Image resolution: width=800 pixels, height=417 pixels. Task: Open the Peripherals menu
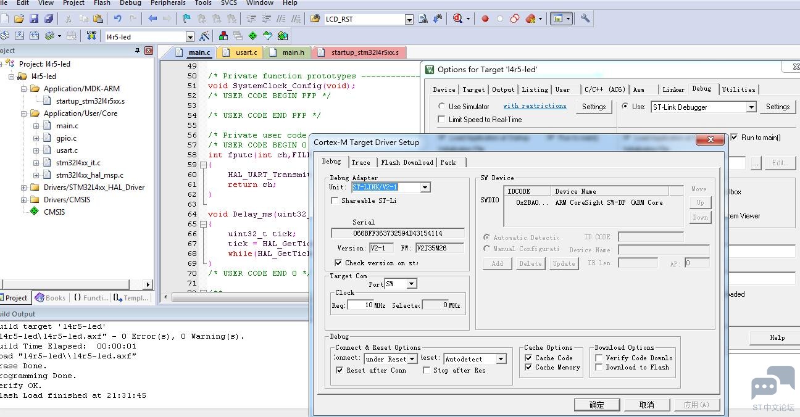168,3
